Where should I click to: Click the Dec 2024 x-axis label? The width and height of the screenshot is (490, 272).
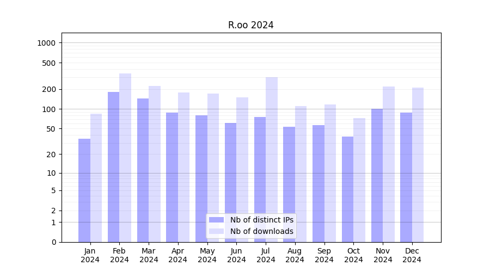(412, 255)
